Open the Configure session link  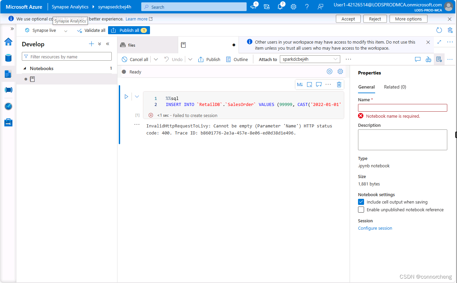coord(375,228)
